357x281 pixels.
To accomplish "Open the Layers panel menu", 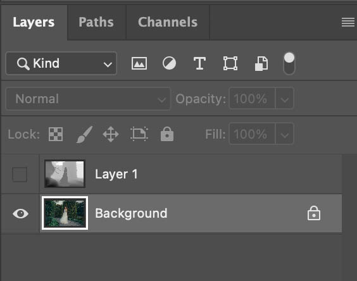I will (x=348, y=22).
